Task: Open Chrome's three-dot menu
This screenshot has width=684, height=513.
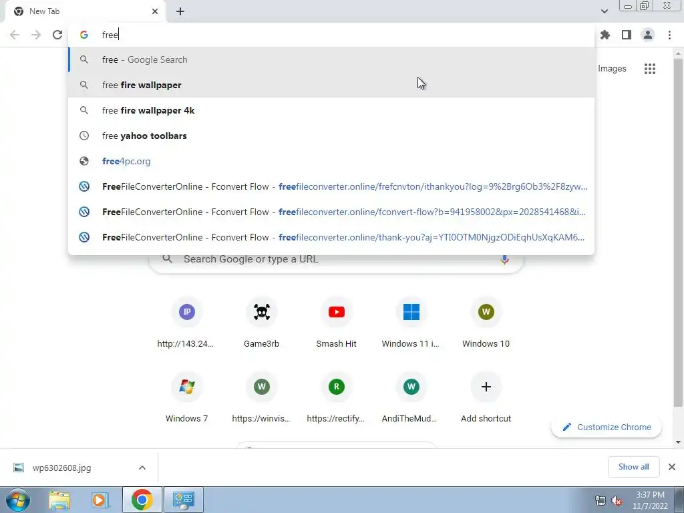Action: pos(669,35)
